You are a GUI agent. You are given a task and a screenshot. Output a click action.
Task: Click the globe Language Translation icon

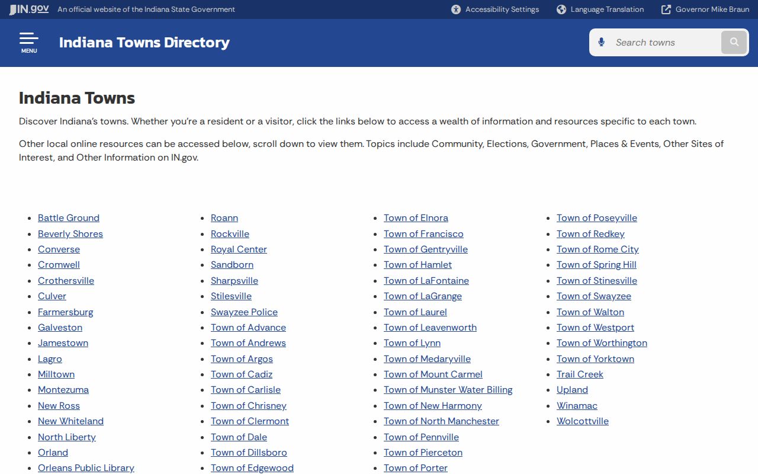tap(561, 9)
